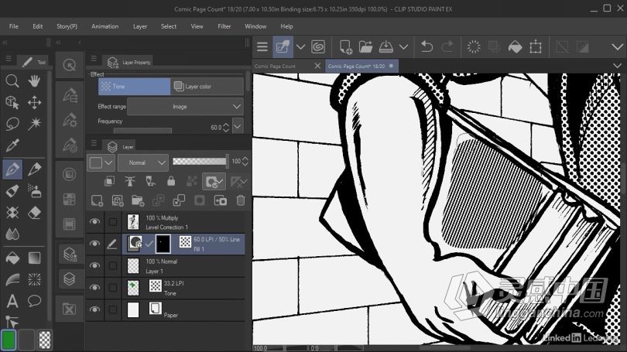Select the Move layer tool
This screenshot has height=352, width=627.
(x=34, y=102)
